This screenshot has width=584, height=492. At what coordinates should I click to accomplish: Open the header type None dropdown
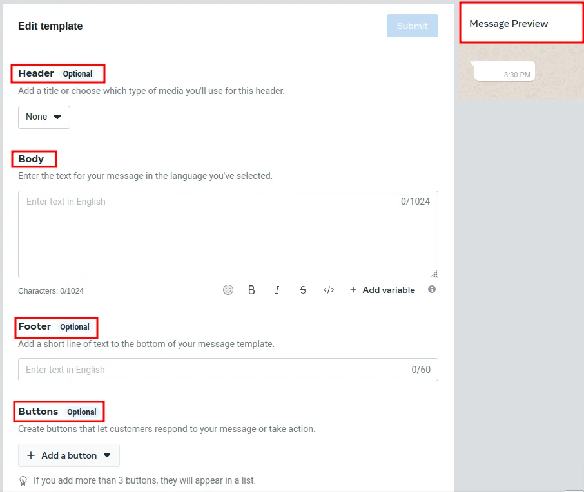coord(44,117)
